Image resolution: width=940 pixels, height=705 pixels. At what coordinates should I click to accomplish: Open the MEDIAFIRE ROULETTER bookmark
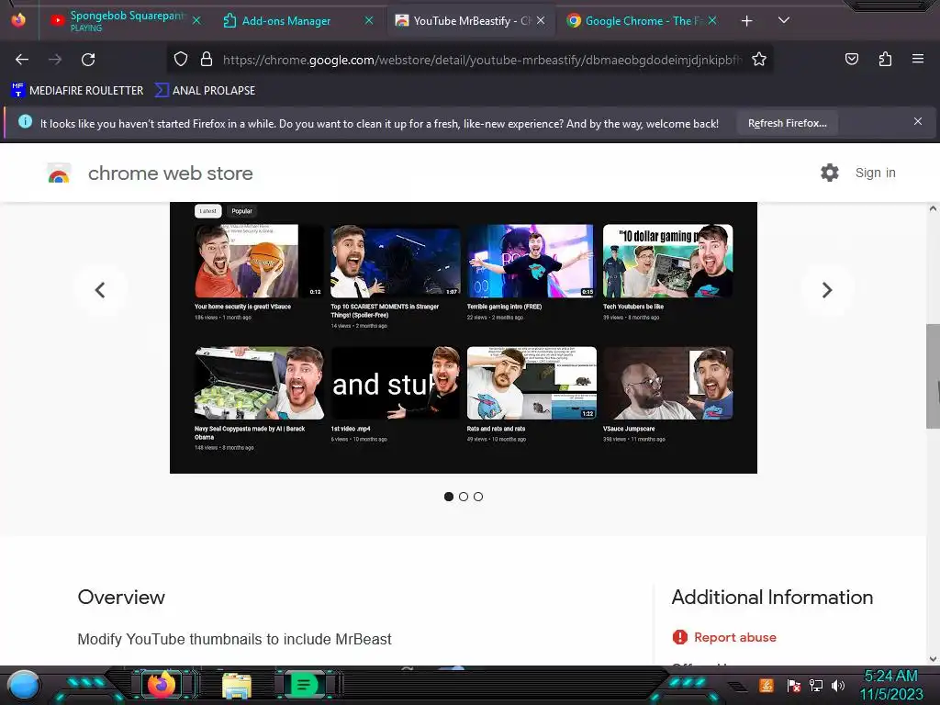pyautogui.click(x=77, y=91)
